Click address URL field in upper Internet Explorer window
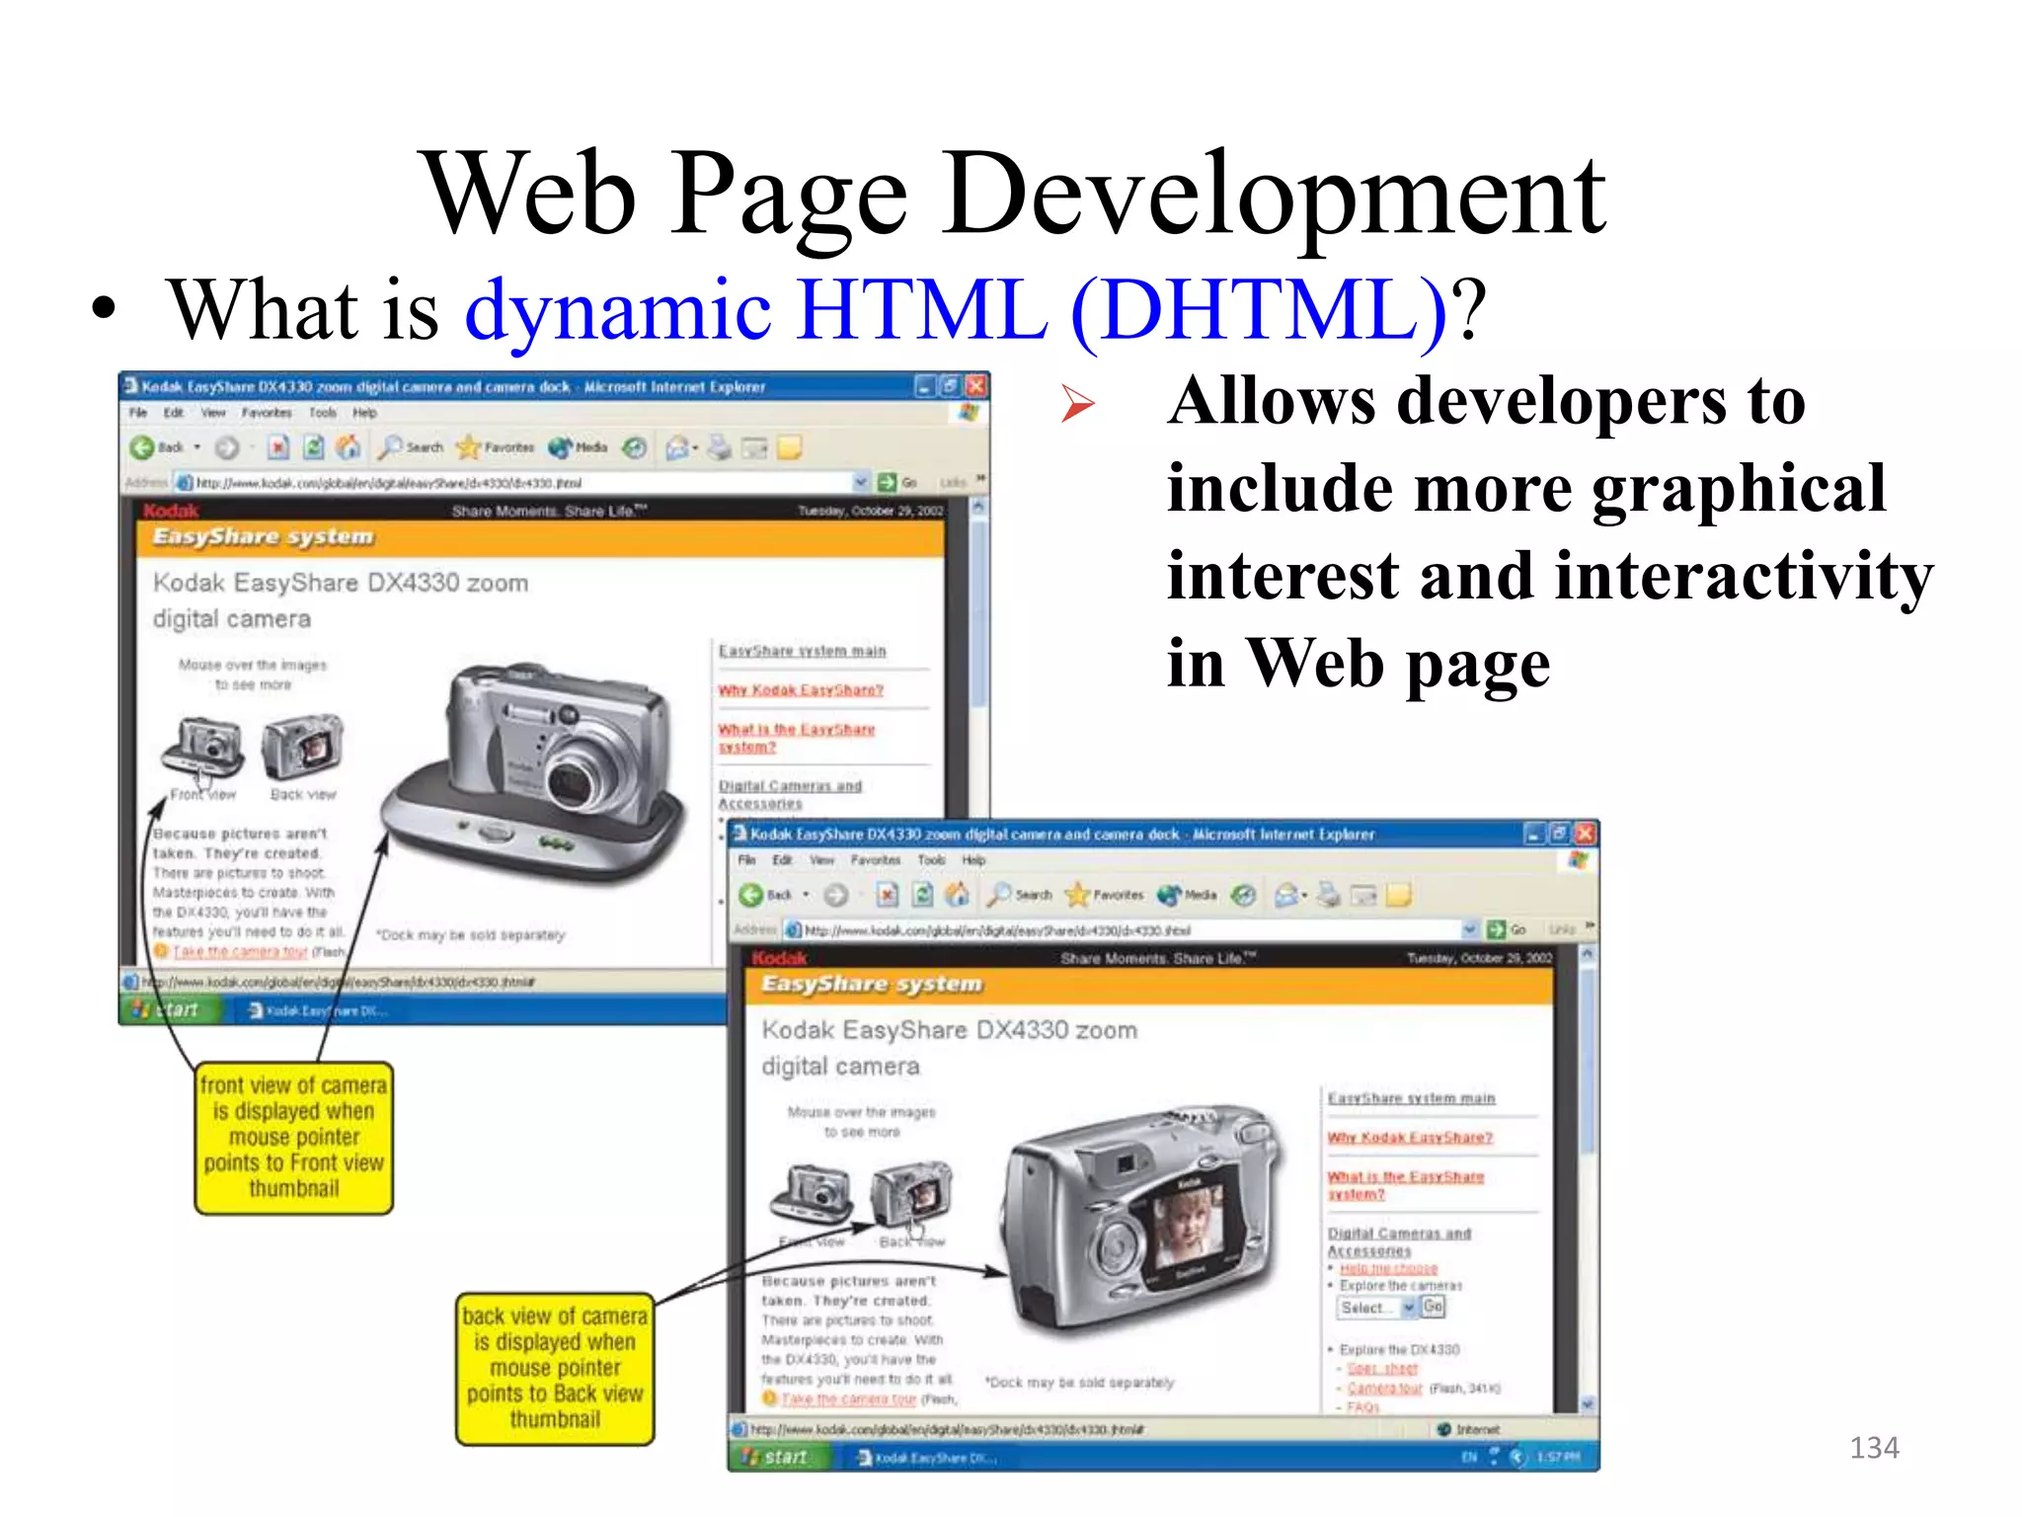This screenshot has height=1517, width=2022. point(521,482)
